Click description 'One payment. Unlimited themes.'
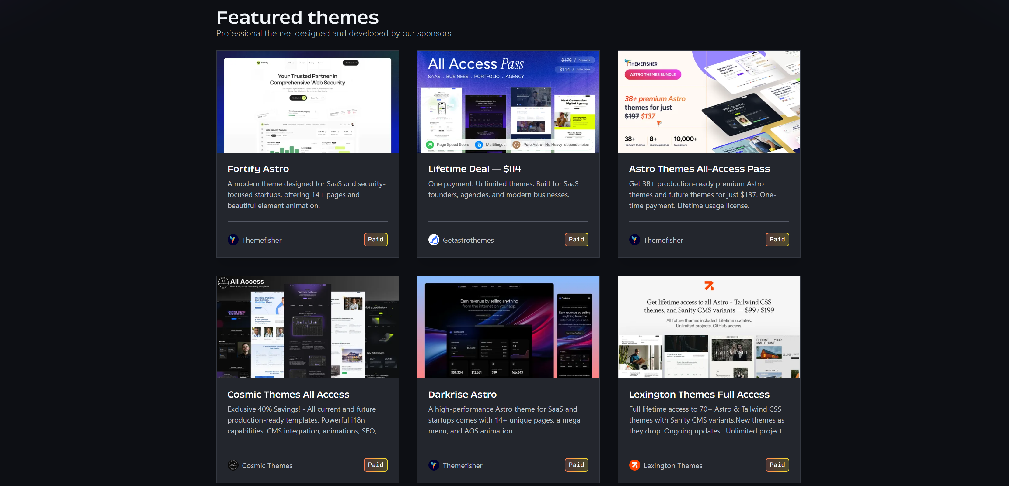The image size is (1009, 486). 503,189
